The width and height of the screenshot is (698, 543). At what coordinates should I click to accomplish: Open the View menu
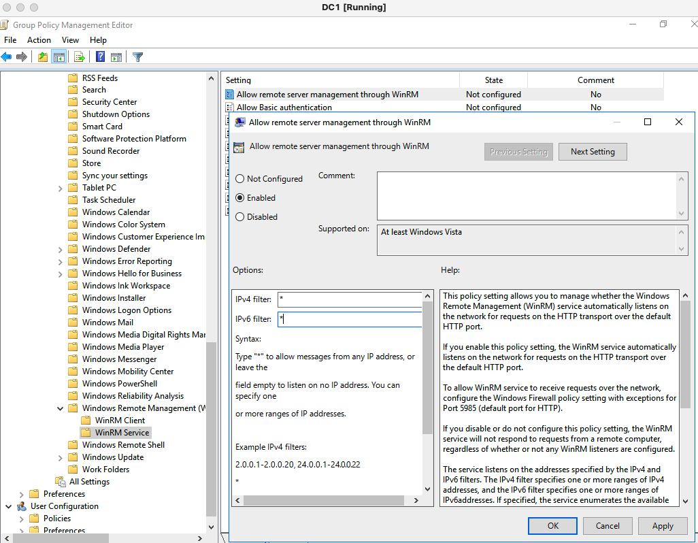[x=70, y=39]
